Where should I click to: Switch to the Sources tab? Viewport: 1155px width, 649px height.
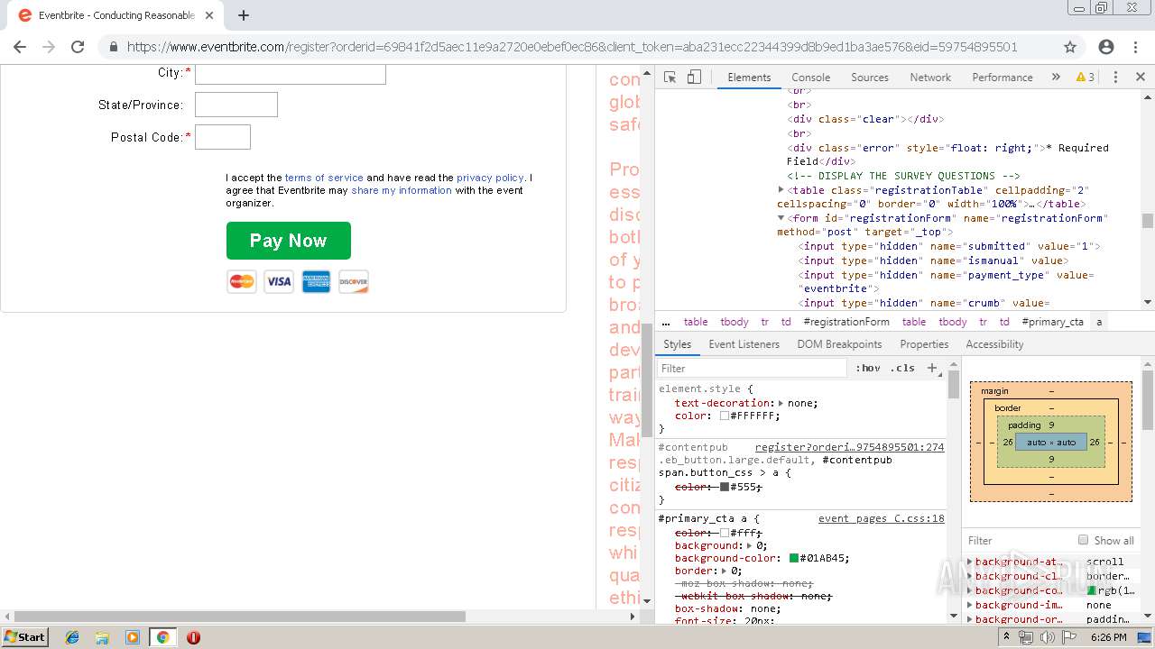tap(870, 78)
